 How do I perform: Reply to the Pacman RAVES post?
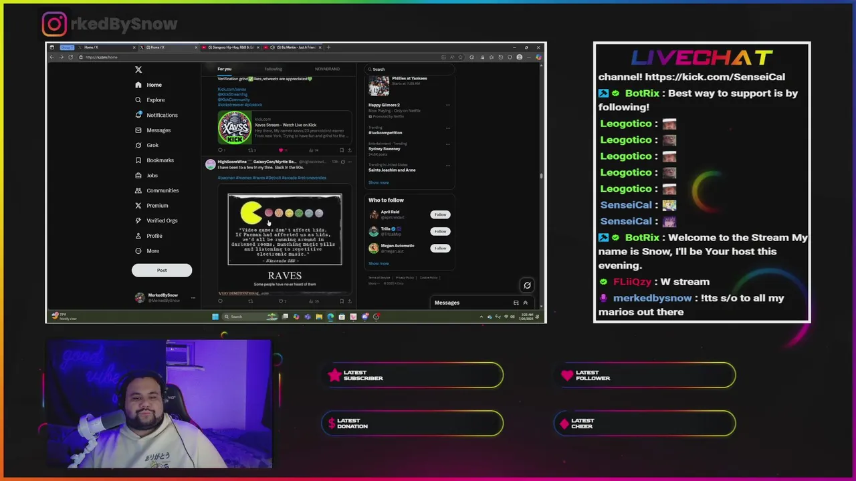(220, 301)
